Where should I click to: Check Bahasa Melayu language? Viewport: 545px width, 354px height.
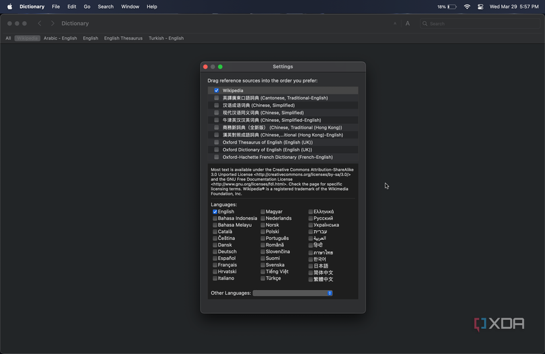(215, 225)
